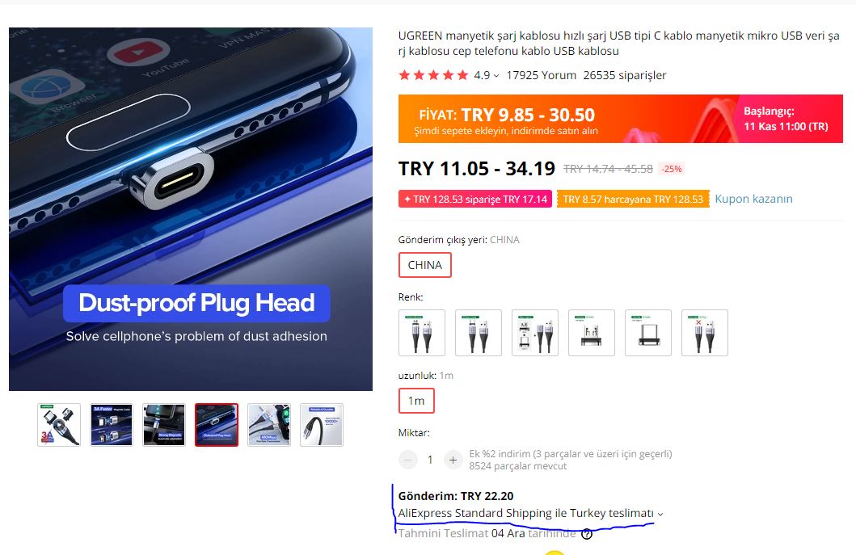
Task: Click the TRY 128.53 siparişe TRY 17.14 coupon
Action: 475,200
